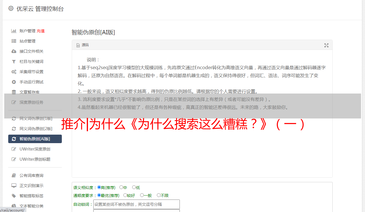This screenshot has width=365, height=212.
Task: Click the 自动锁词 input field
Action: [136, 204]
